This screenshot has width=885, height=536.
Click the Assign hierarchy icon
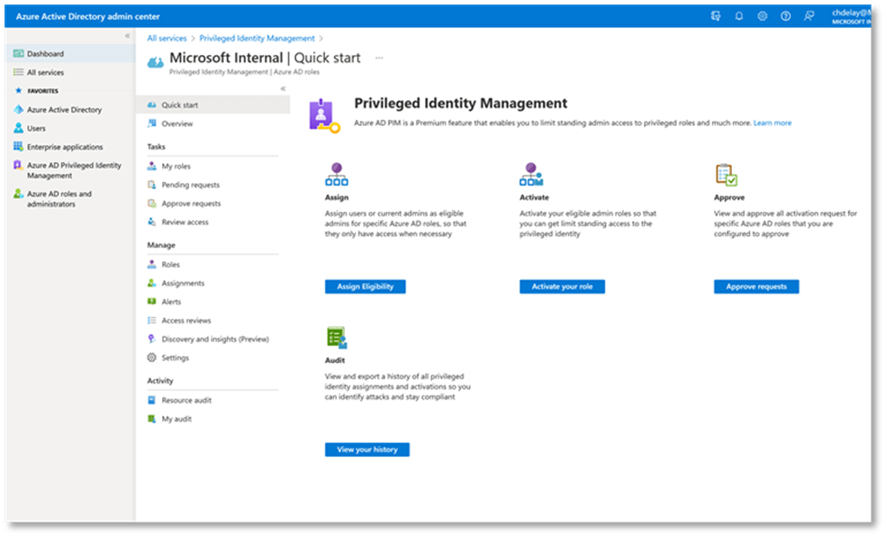(x=336, y=174)
